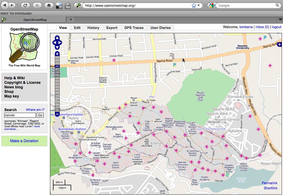Open a new tab with the plus button
Viewport: 283px width, 196px height.
pyautogui.click(x=71, y=20)
